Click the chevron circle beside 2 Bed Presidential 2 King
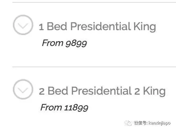Screen dimensions: 176x131 pos(23,89)
